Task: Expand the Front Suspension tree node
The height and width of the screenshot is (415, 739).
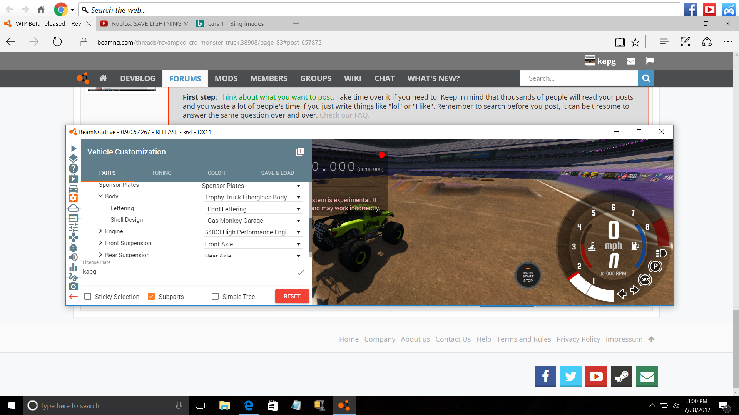Action: [x=100, y=243]
